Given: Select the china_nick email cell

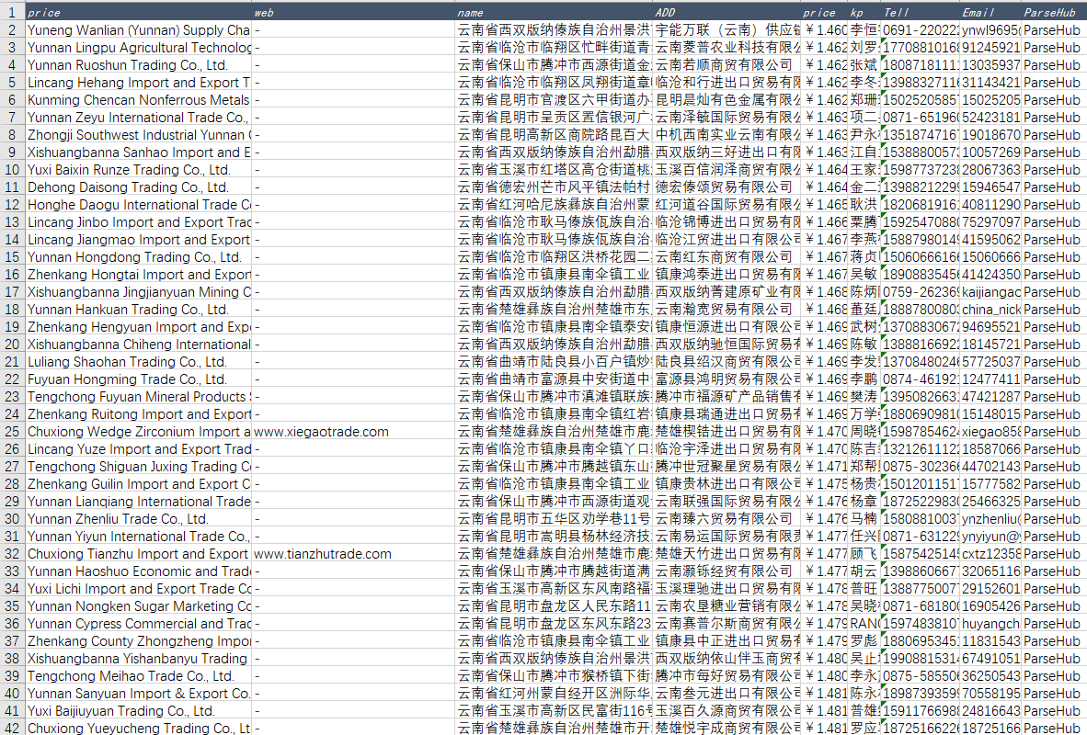Looking at the screenshot, I should click(990, 310).
